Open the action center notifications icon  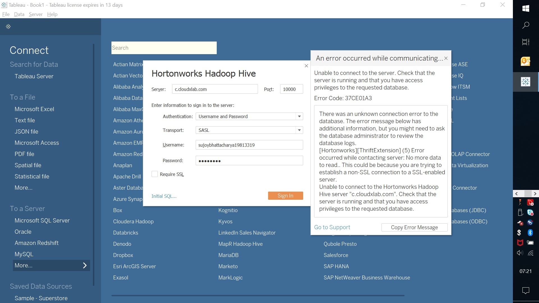pyautogui.click(x=526, y=290)
